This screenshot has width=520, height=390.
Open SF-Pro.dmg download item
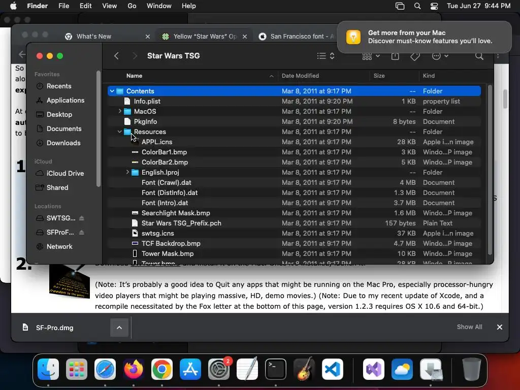point(54,328)
